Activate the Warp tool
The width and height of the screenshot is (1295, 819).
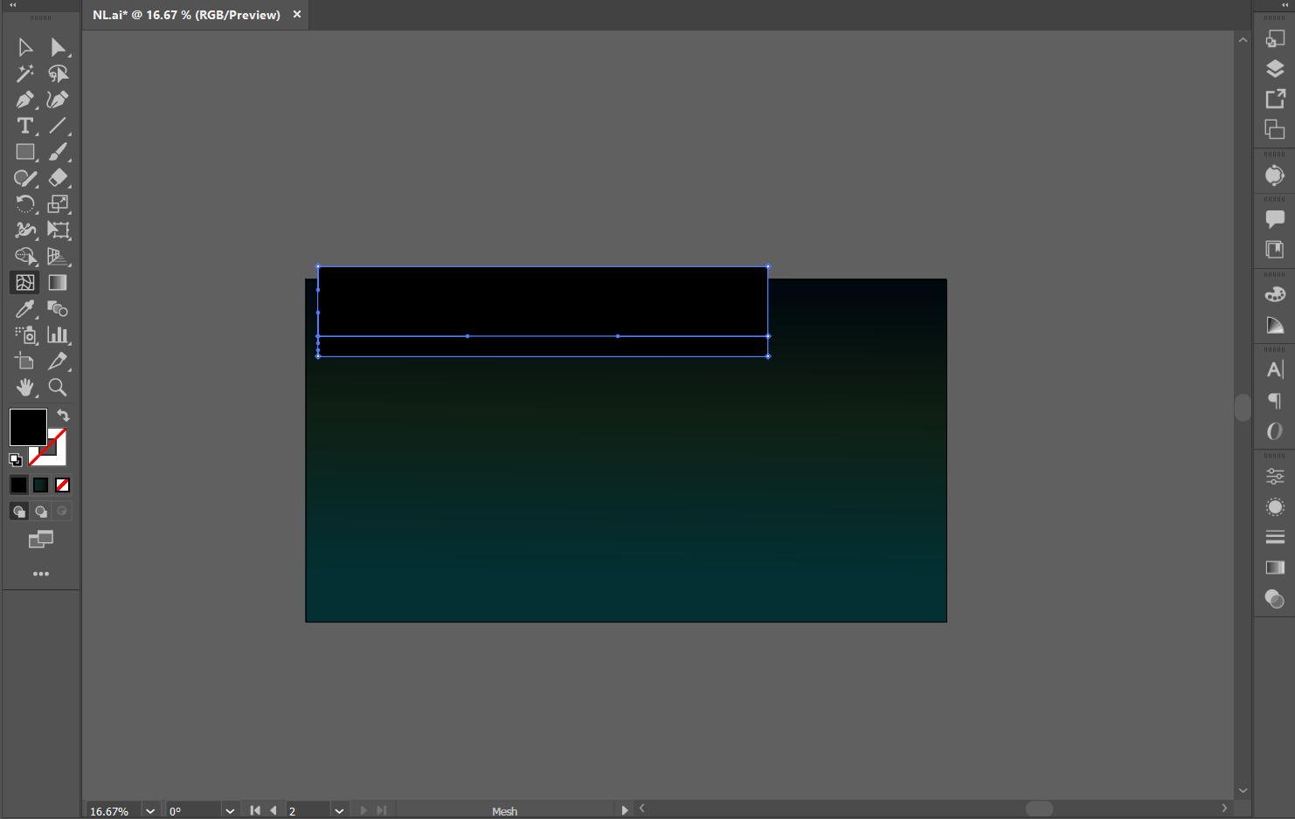point(25,231)
